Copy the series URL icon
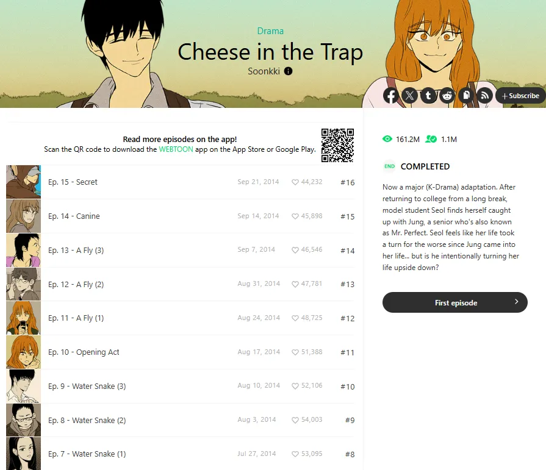546x470 pixels. point(466,96)
